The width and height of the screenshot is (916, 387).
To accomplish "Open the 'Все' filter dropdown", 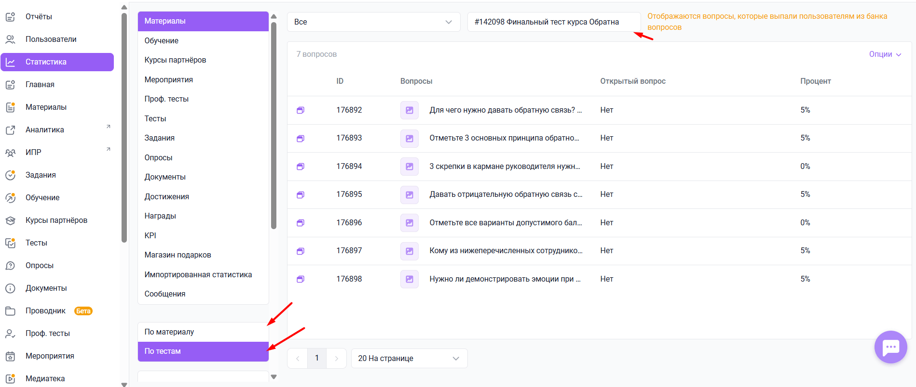I will (x=373, y=22).
